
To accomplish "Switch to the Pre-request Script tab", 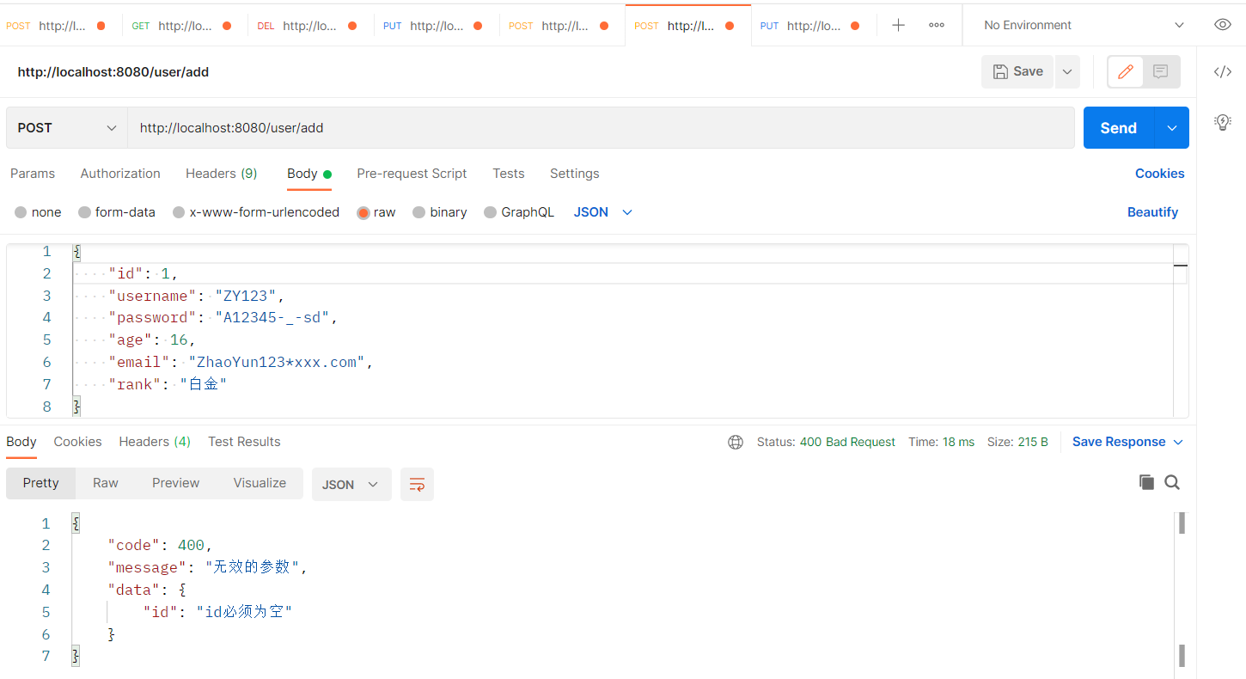I will (412, 174).
